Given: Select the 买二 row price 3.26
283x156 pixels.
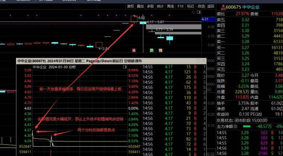Looking at the screenshot, I should tap(245, 53).
